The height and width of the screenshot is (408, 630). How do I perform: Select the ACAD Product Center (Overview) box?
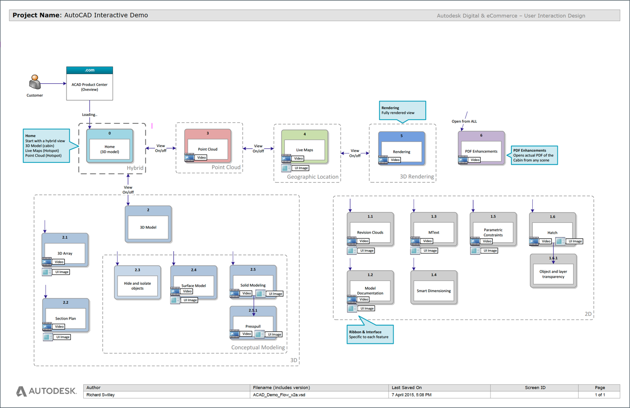pos(90,83)
